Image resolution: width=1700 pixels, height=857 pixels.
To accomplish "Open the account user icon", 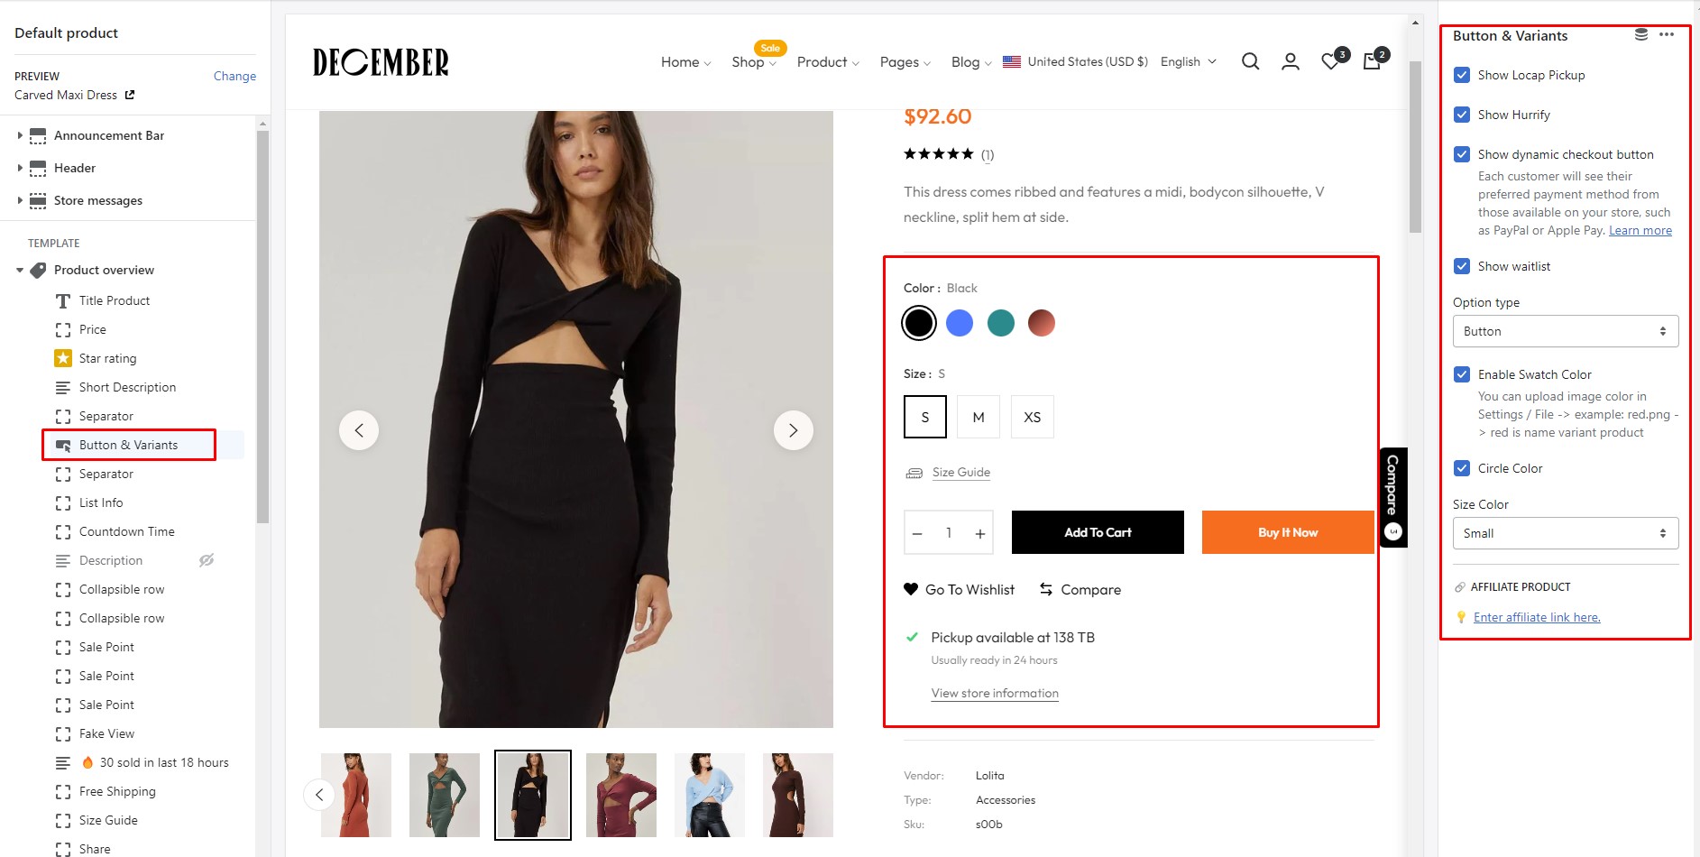I will pyautogui.click(x=1291, y=61).
